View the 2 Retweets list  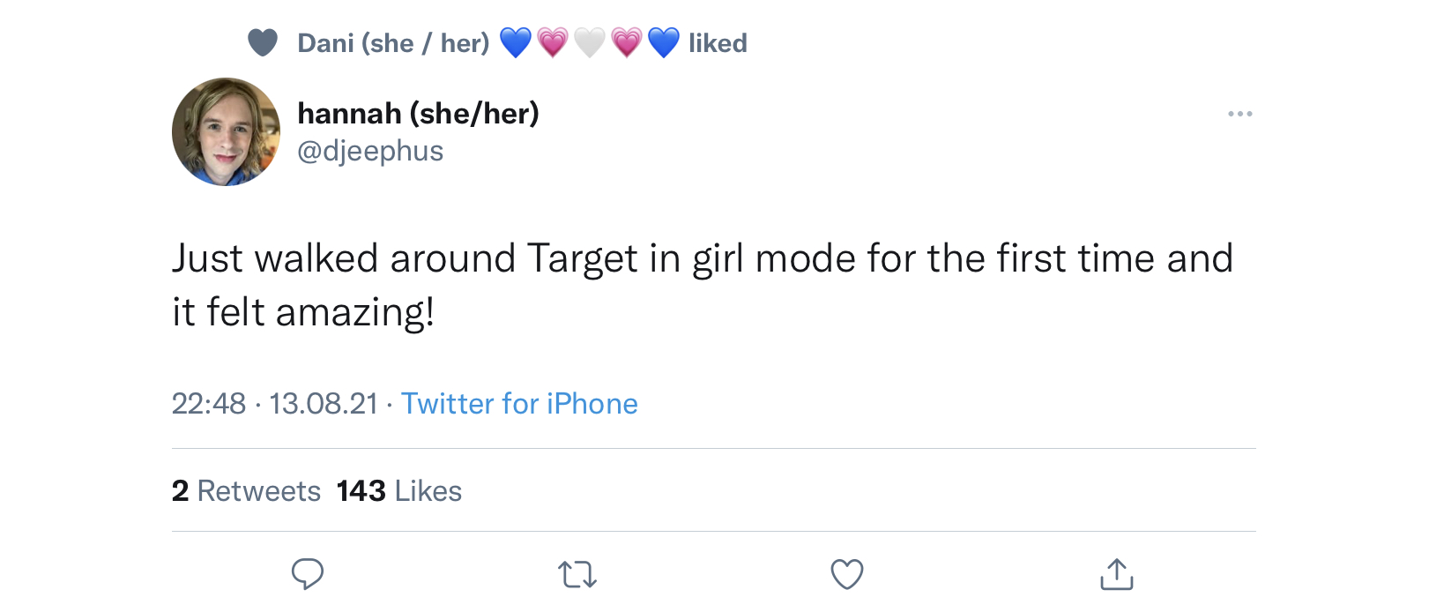click(246, 491)
